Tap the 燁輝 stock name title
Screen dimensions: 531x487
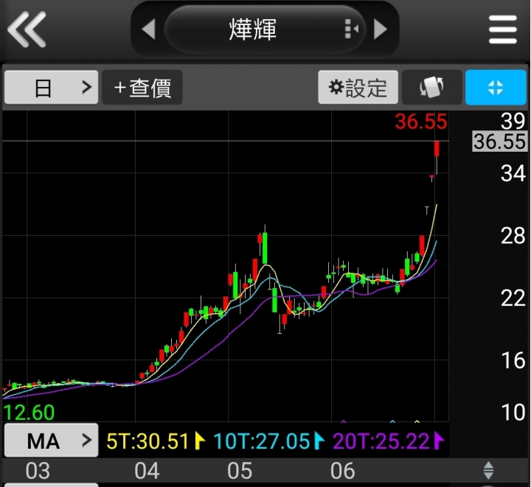253,29
